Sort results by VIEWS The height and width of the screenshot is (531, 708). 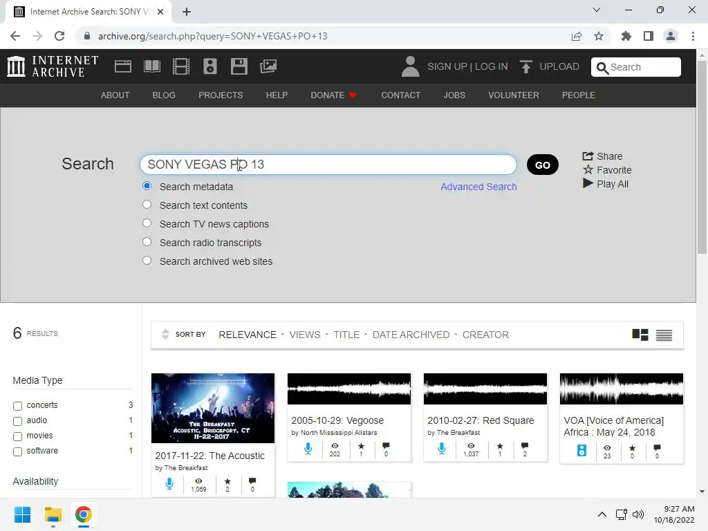point(305,335)
